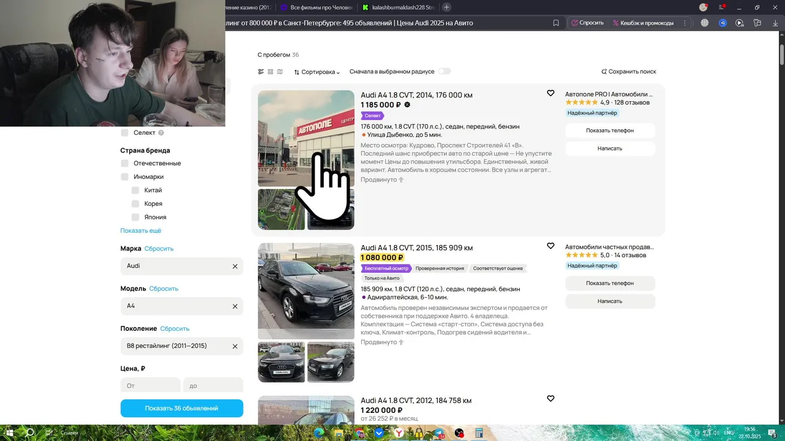The image size is (785, 441).
Task: Open the Сортировка dropdown
Action: pos(316,72)
